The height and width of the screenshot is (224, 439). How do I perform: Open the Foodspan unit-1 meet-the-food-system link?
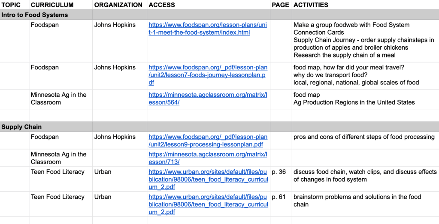point(208,29)
